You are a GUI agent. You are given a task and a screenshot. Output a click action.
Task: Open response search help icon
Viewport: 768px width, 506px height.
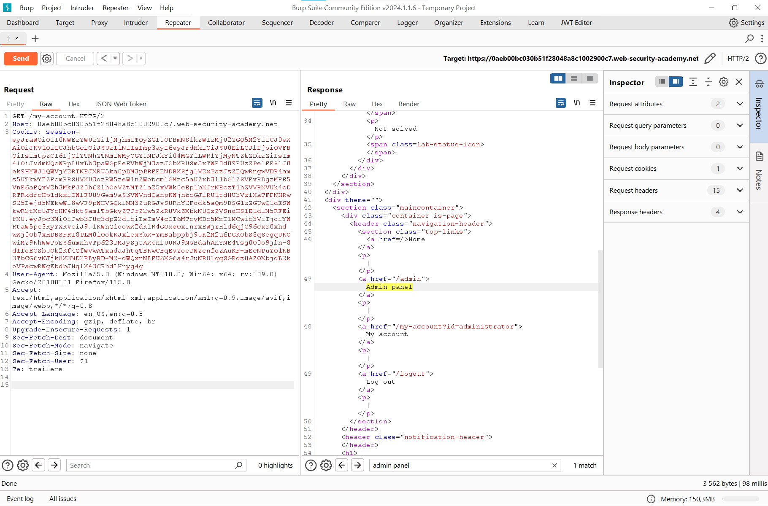click(x=311, y=466)
